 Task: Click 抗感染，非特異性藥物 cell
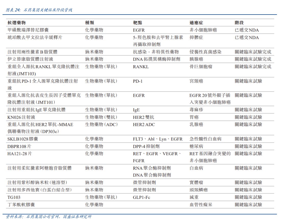[x=156, y=52]
